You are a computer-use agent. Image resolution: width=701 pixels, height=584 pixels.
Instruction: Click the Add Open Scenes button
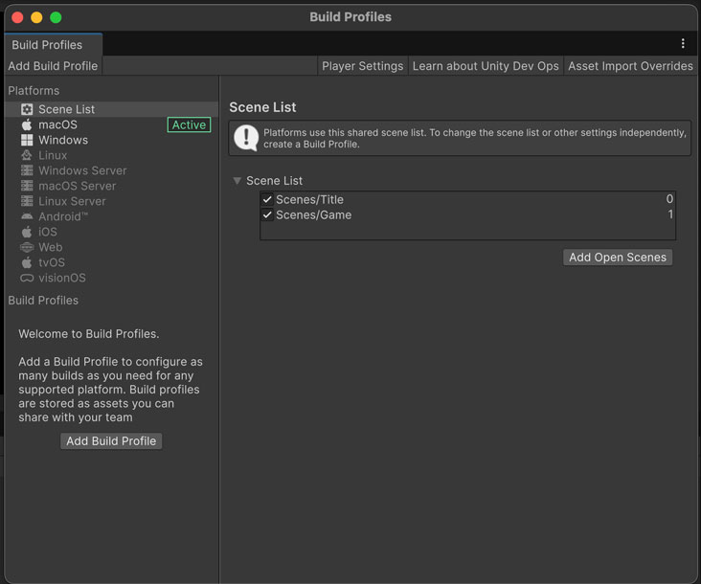coord(618,258)
